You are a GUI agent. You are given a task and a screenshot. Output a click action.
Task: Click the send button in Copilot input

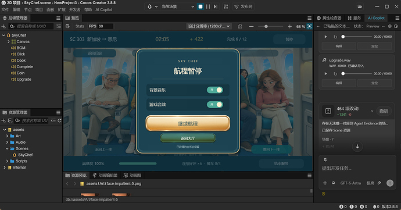click(x=390, y=183)
